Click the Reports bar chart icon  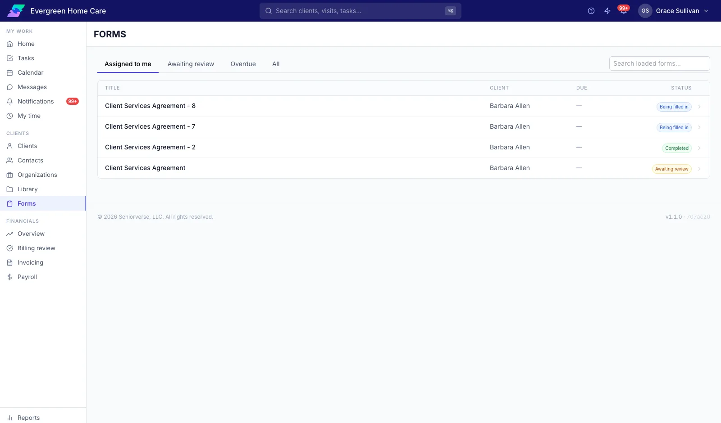(x=9, y=418)
